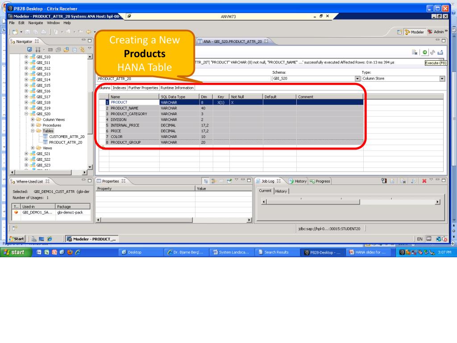Click the Open Perspective icon left of Modeler
Viewport: 457px width, 343px height.
399,32
